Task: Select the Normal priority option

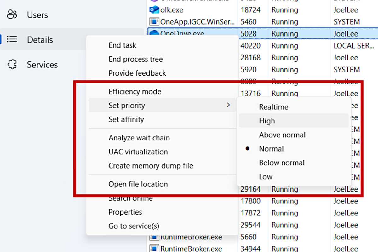Action: [x=271, y=149]
